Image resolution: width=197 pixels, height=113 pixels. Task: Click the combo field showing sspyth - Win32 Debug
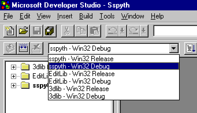tap(109, 48)
